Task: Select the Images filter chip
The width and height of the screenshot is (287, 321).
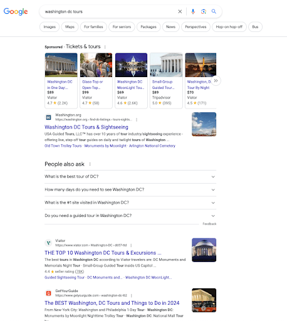Action: (x=50, y=27)
